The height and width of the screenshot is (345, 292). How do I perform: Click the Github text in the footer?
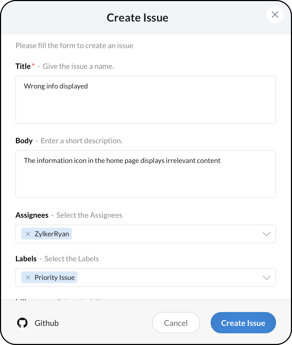pos(47,323)
